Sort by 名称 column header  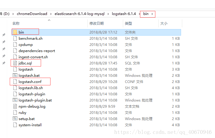(x=16, y=24)
